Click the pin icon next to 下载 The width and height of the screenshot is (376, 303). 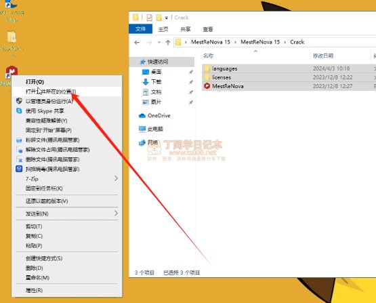pyautogui.click(x=191, y=82)
